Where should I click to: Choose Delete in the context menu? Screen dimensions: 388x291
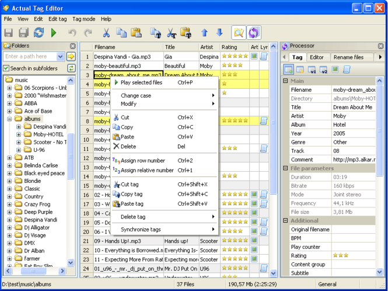click(165, 147)
